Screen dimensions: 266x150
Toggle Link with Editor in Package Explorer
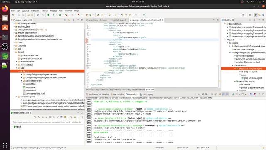[69, 20]
